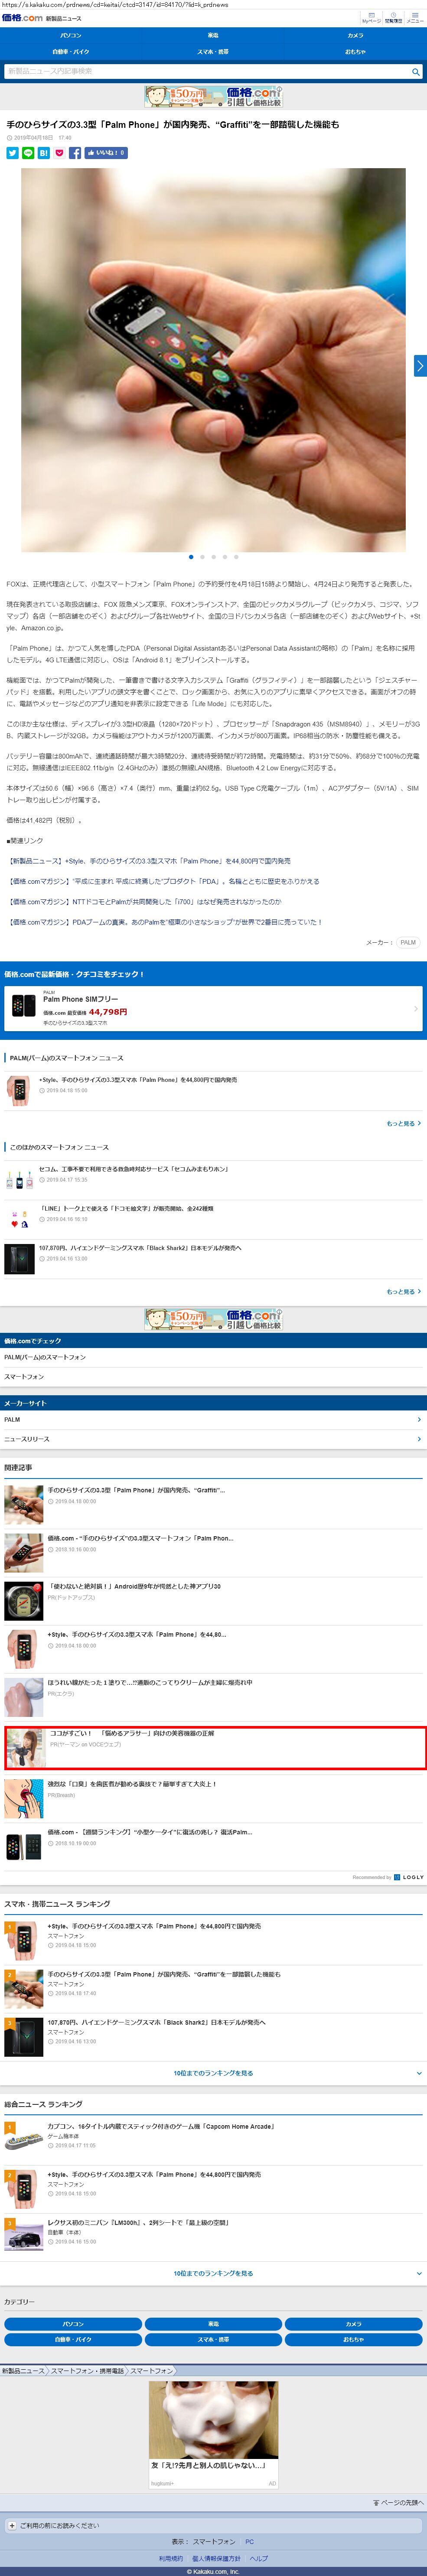Image resolution: width=427 pixels, height=2576 pixels.
Task: Share article on Facebook icon
Action: 75,153
